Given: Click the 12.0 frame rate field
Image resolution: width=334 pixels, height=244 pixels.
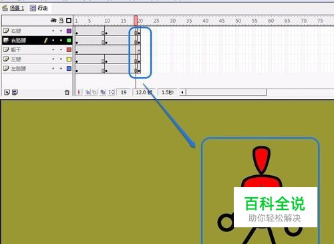Looking at the screenshot, I should coord(144,92).
